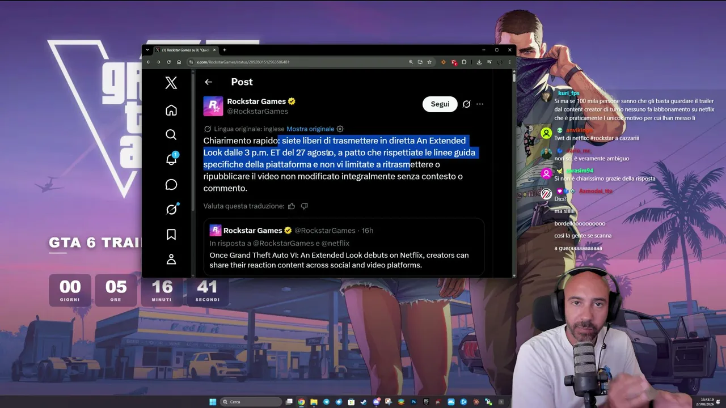Bookmark this page with the star

(x=429, y=62)
